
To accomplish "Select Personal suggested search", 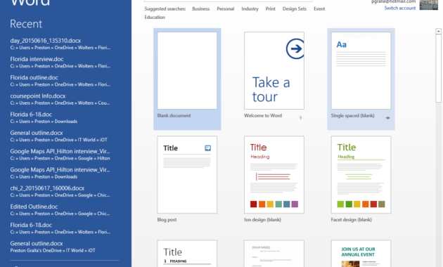I will coord(226,8).
